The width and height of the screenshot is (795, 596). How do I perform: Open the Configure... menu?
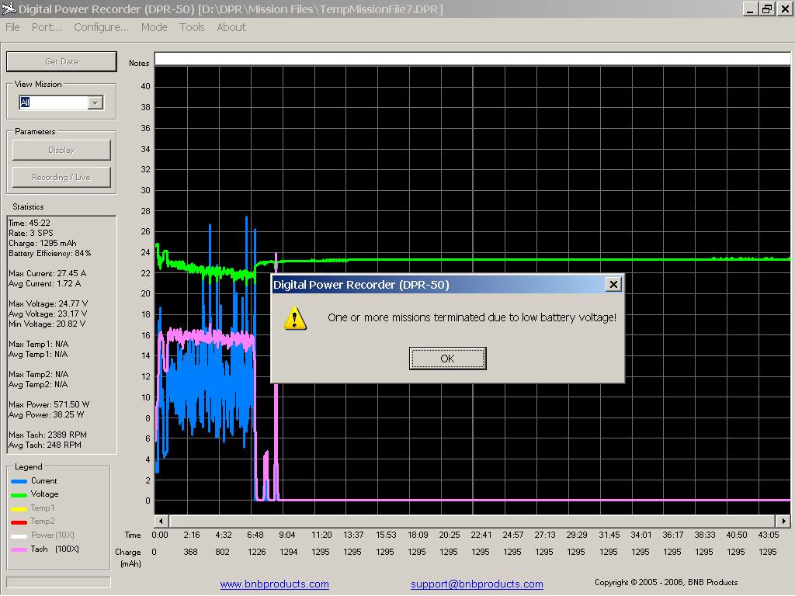[x=101, y=27]
